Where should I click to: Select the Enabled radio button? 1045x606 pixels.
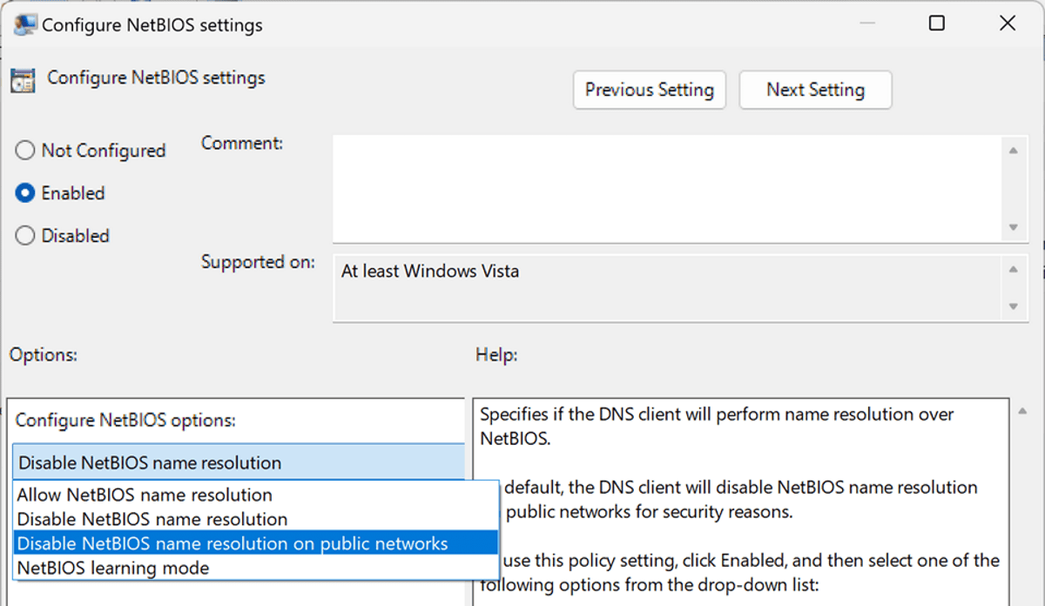pyautogui.click(x=25, y=193)
